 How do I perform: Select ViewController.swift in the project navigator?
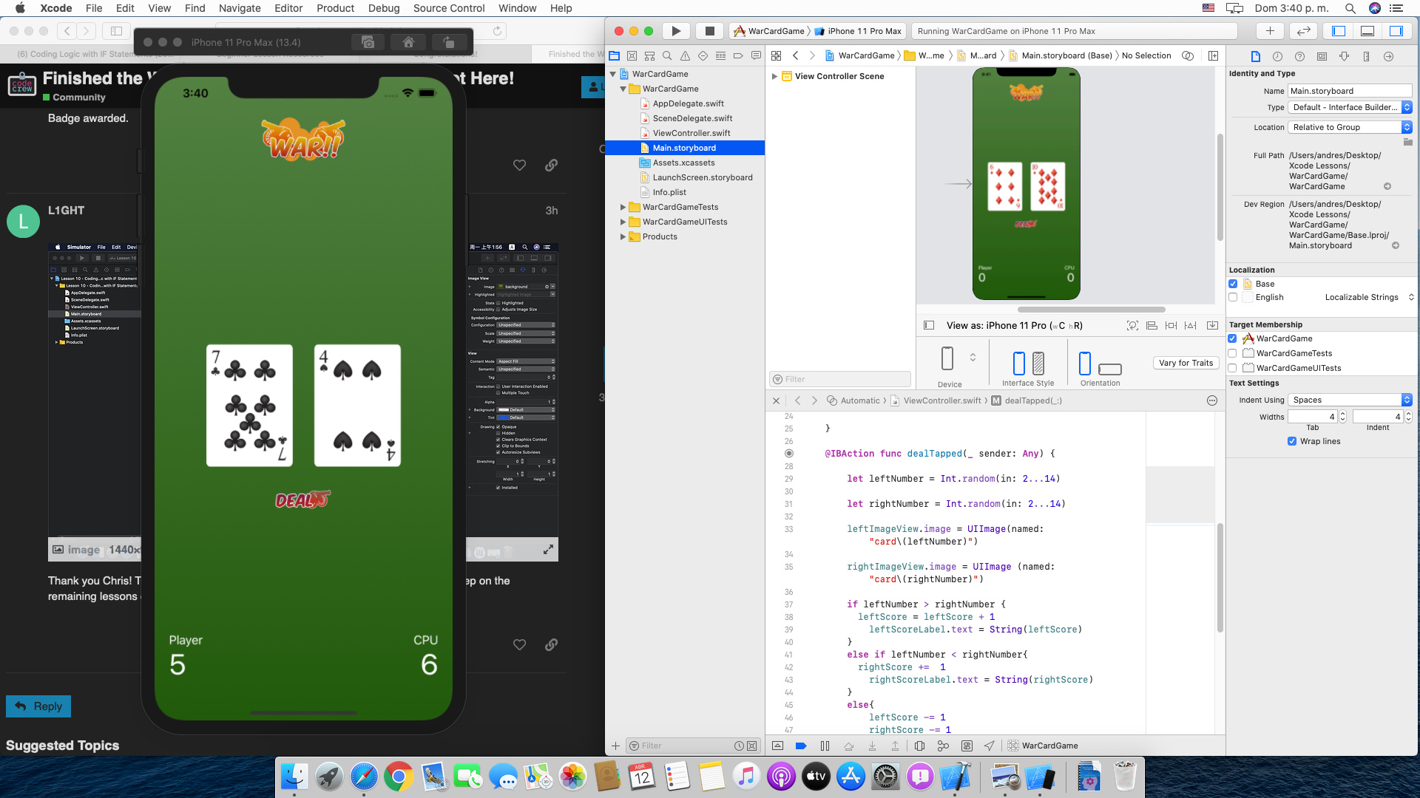coord(691,133)
